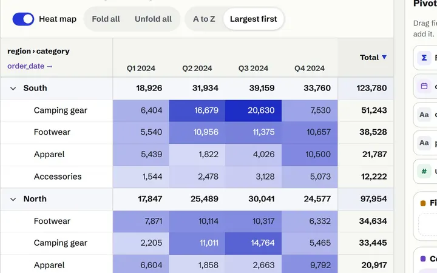Click the Unfold all button
The height and width of the screenshot is (273, 437).
pyautogui.click(x=154, y=19)
